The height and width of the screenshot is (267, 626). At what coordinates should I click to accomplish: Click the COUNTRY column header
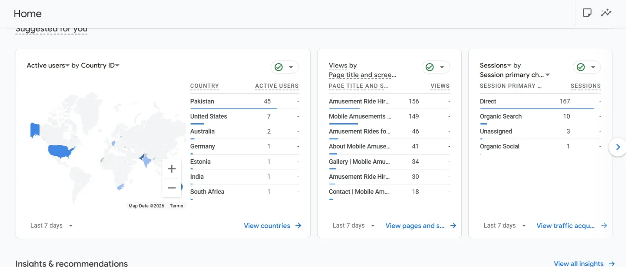click(205, 86)
